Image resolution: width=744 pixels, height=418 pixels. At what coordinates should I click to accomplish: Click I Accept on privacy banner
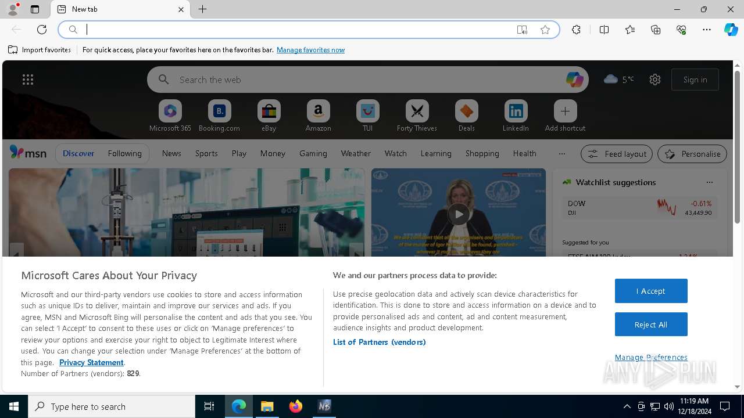pos(651,291)
